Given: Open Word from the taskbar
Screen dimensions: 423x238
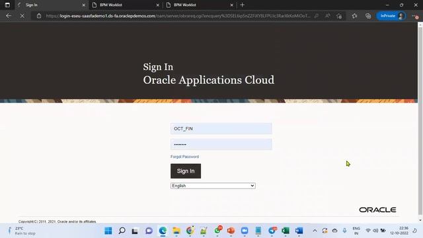Looking at the screenshot, I should [299, 231].
